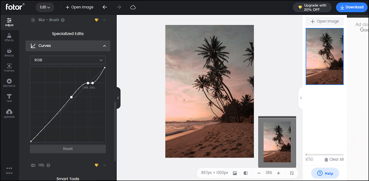This screenshot has width=369, height=181.
Task: Toggle the navigator preview icon
Action: click(x=292, y=173)
